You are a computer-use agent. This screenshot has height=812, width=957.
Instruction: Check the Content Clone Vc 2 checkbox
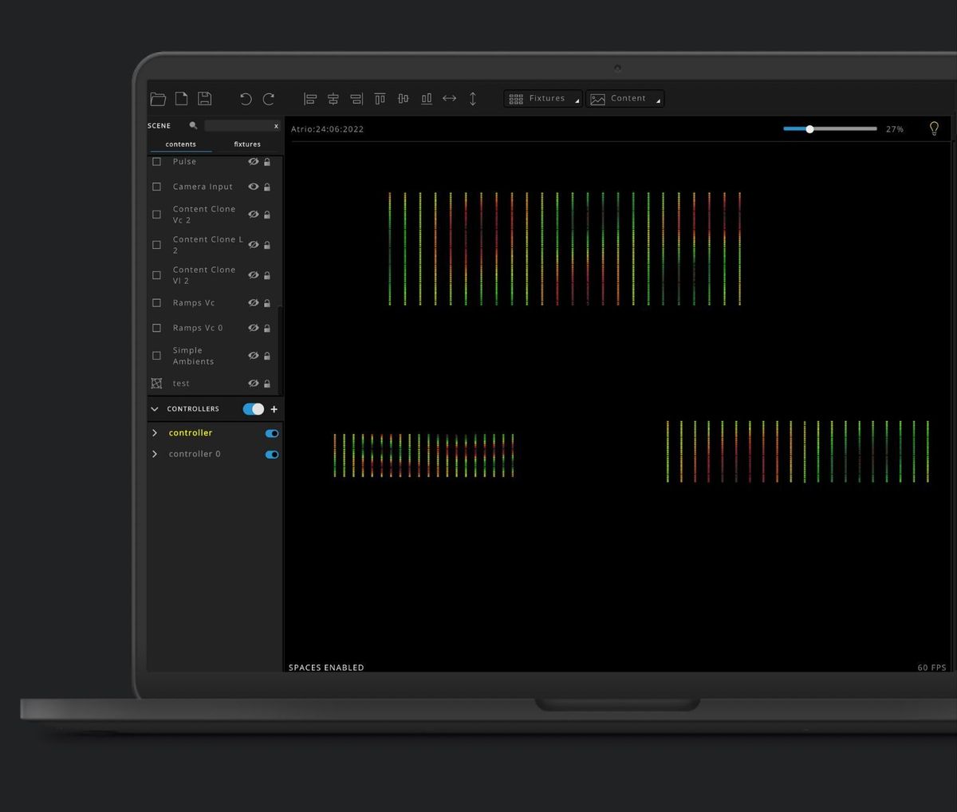point(156,215)
